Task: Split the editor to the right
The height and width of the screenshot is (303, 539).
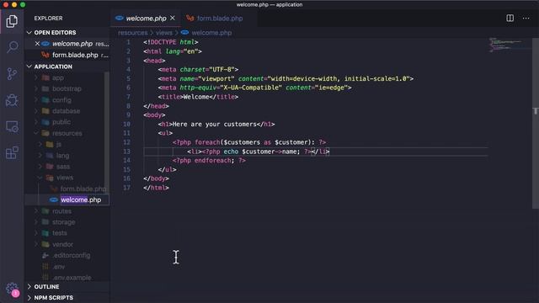Action: pyautogui.click(x=510, y=19)
